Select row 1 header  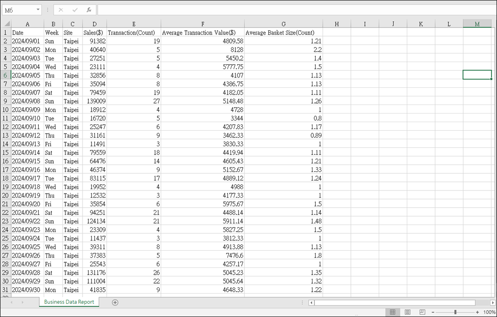[x=5, y=32]
